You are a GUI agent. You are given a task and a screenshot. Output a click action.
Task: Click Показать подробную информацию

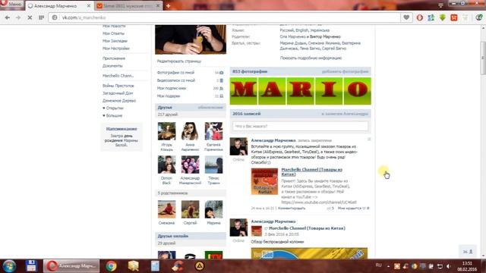coord(311,58)
